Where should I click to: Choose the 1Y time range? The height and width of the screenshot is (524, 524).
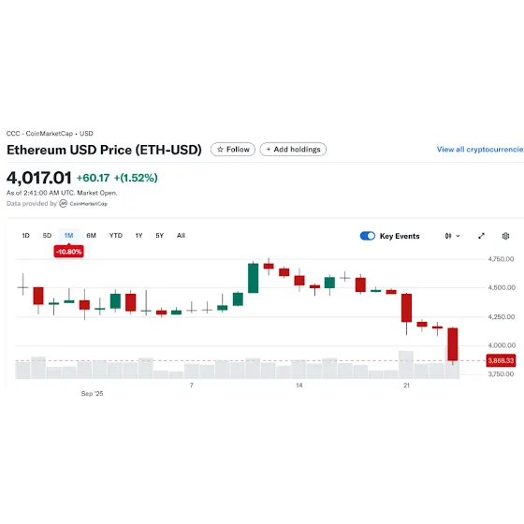139,236
